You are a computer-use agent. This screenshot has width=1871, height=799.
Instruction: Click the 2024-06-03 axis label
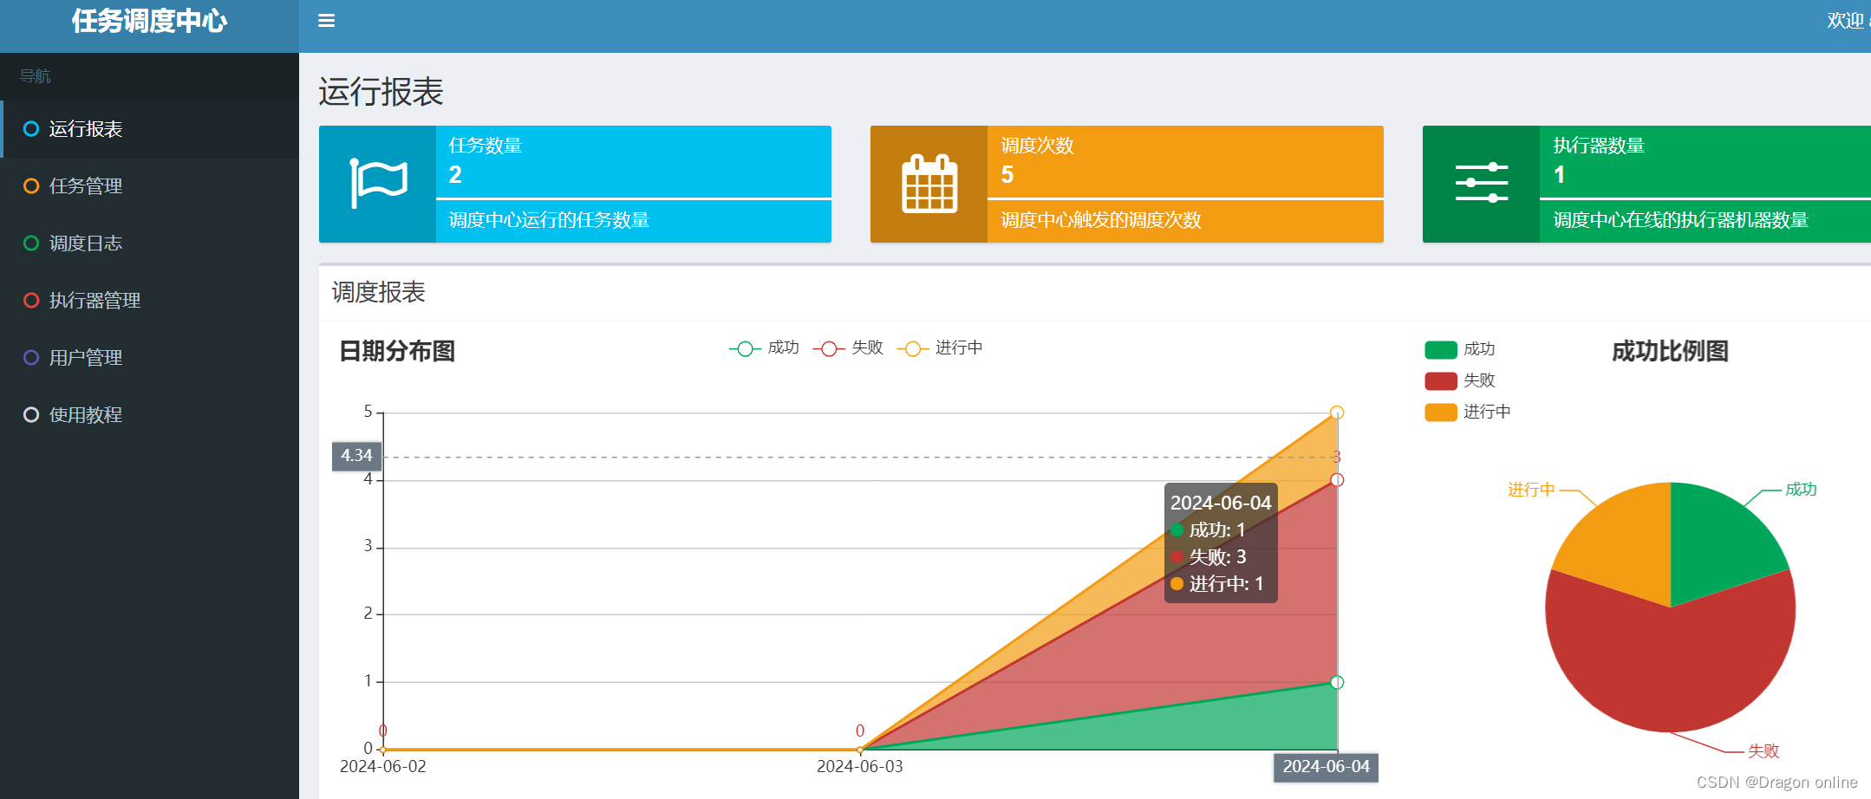pyautogui.click(x=860, y=767)
